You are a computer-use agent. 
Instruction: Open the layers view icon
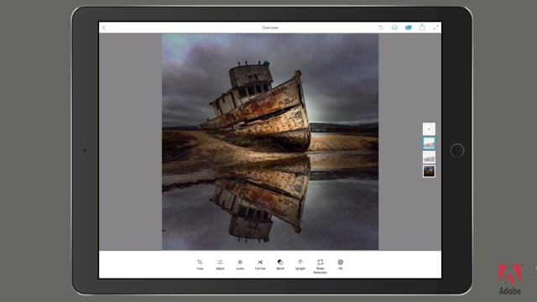pyautogui.click(x=394, y=28)
